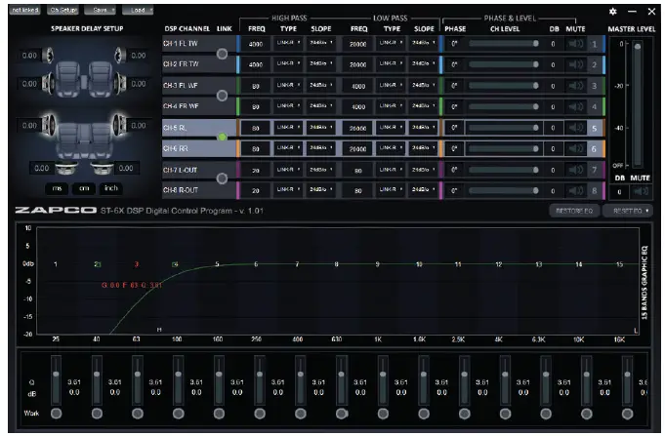Select EQ band node 3 on graph
665x436 pixels.
point(136,264)
